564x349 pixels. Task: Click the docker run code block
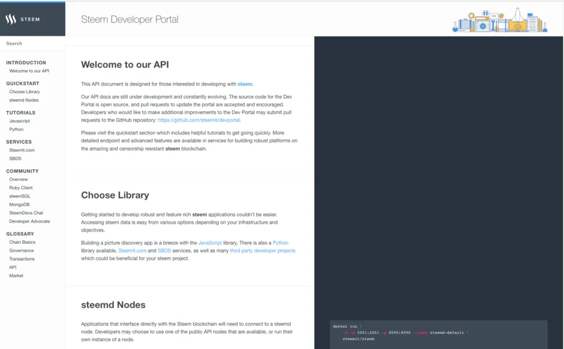tap(439, 334)
